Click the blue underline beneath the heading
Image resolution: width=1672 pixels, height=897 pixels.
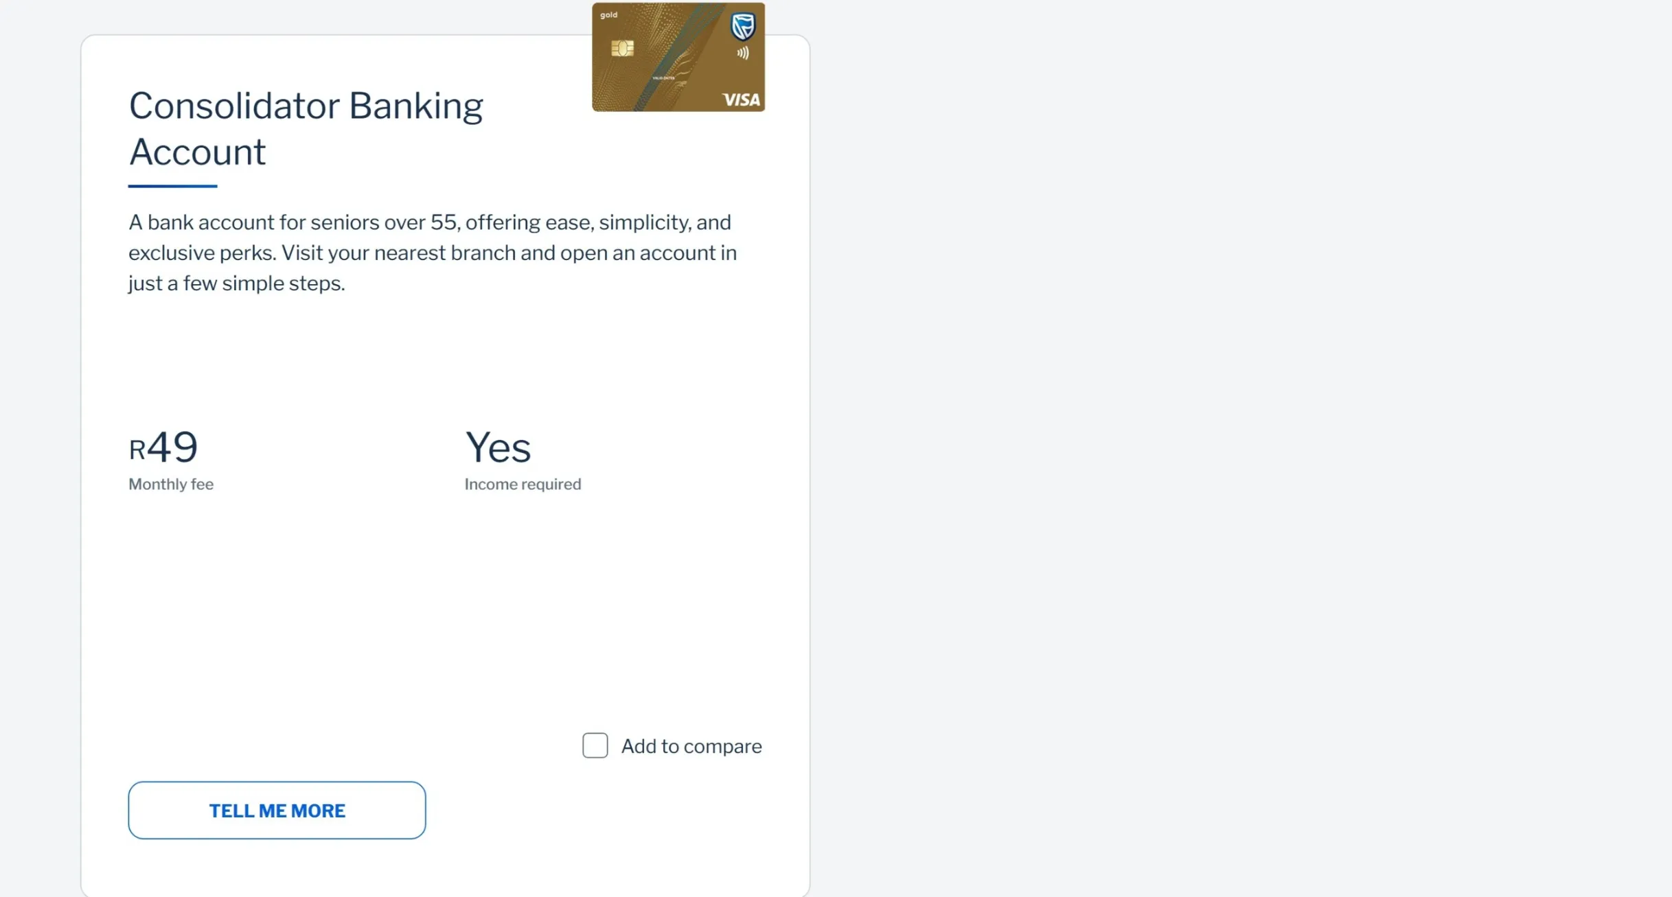click(x=172, y=185)
